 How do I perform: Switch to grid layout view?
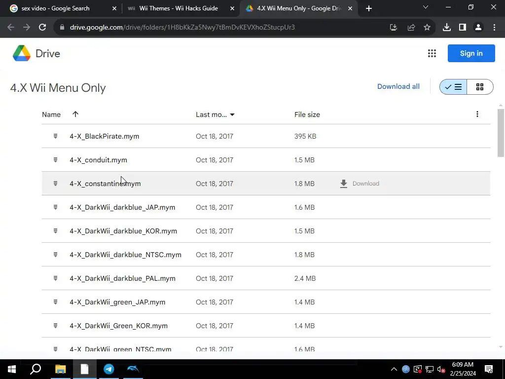480,87
